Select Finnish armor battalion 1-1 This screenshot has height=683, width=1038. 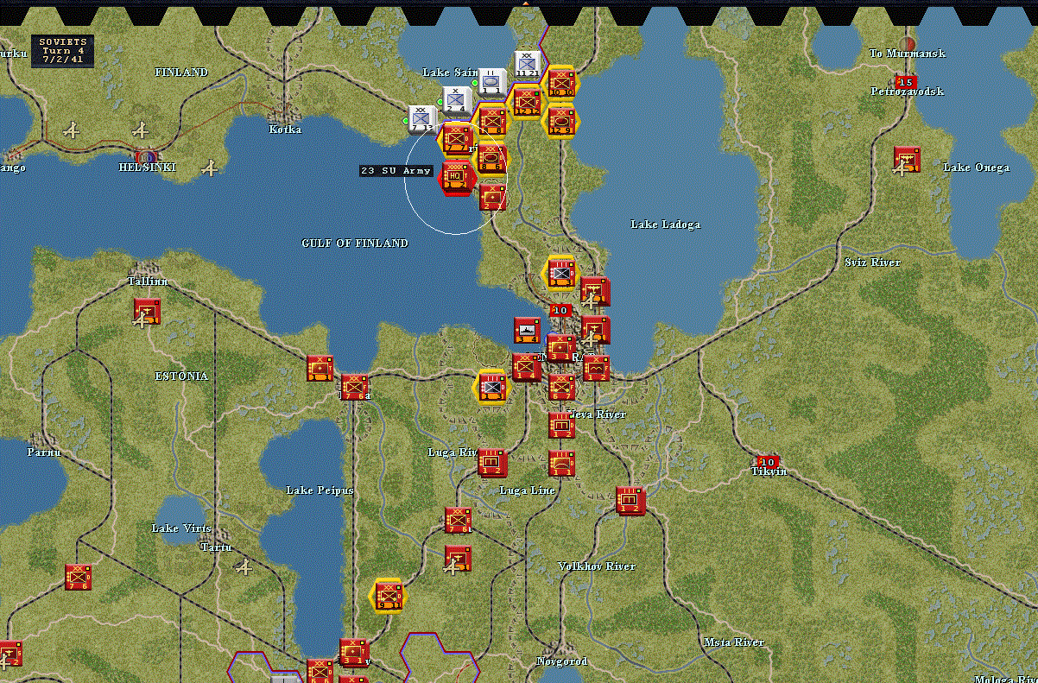[x=492, y=81]
